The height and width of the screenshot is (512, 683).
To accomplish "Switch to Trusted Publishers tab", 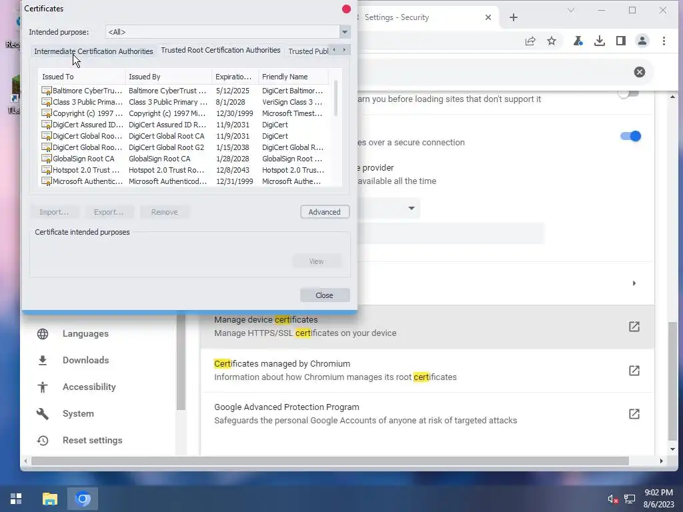I will click(307, 51).
